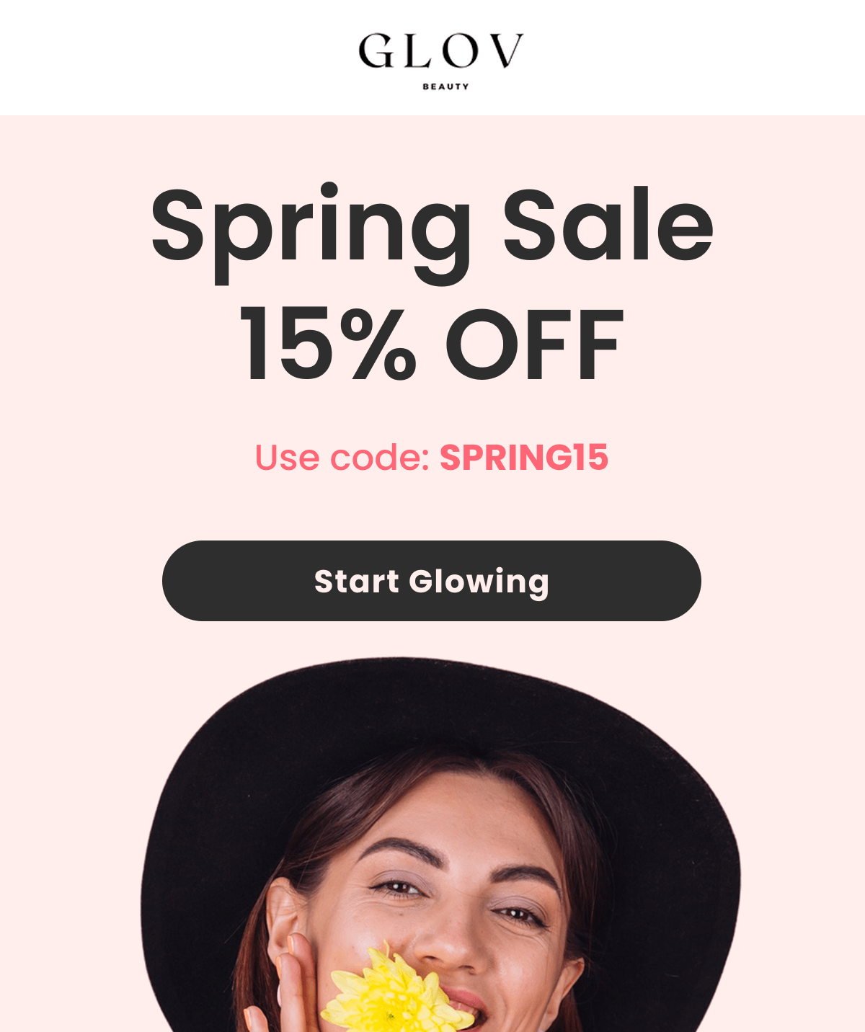The width and height of the screenshot is (865, 1032).
Task: Select the Spring Sale headline
Action: 432,232
